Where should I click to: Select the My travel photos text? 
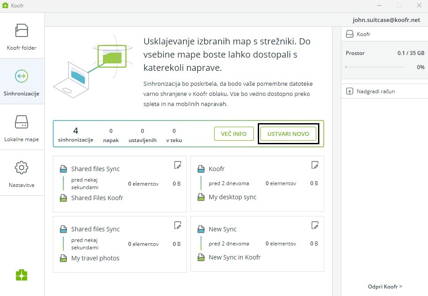95,258
